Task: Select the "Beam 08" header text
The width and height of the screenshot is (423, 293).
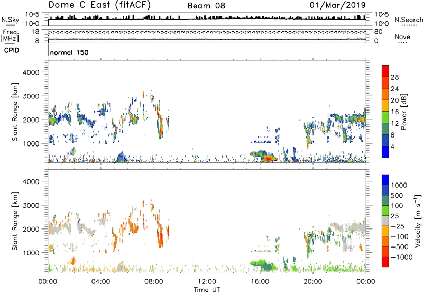Action: [x=206, y=6]
